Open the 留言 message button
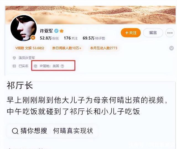 (x=153, y=33)
